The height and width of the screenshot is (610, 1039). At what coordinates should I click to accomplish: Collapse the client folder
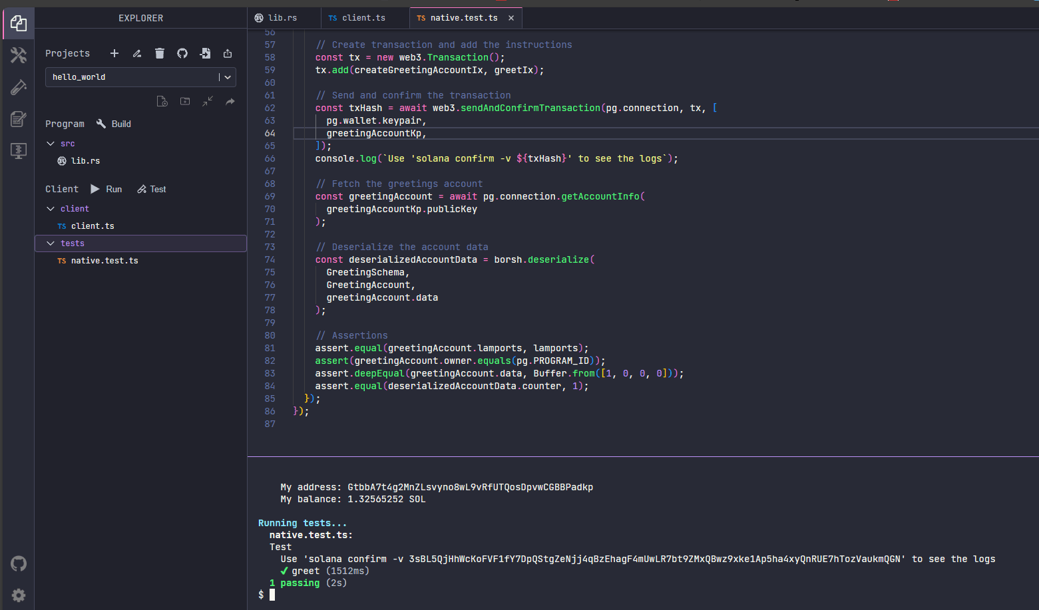(51, 209)
